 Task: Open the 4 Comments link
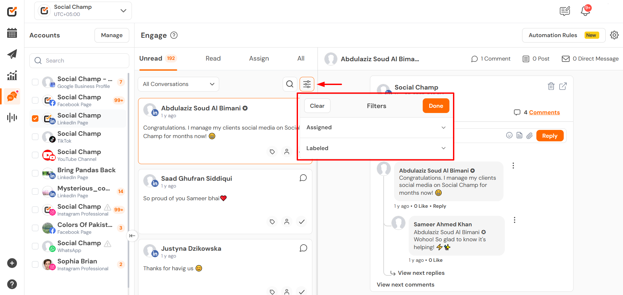(x=544, y=112)
